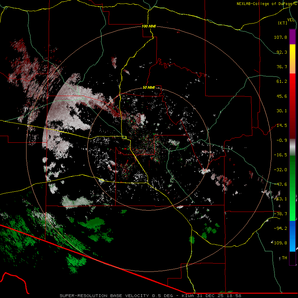Click the 30.1 velocity scale value
Screen dimensions: 298x298
click(282, 111)
